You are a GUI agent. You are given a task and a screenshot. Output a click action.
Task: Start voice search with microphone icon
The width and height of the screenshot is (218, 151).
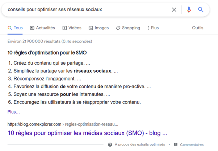pyautogui.click(x=189, y=9)
